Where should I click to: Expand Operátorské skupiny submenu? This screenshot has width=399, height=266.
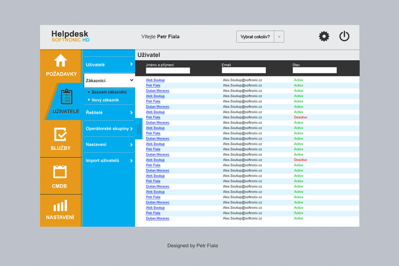(x=109, y=129)
